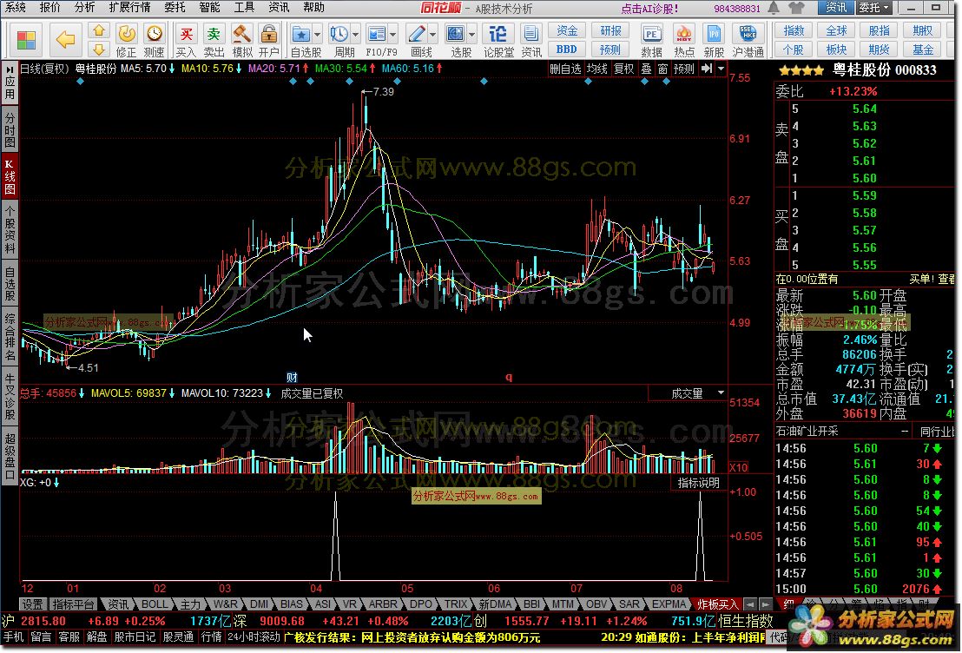The image size is (962, 653).
Task: Select the BOLL indicator tab
Action: tap(154, 604)
